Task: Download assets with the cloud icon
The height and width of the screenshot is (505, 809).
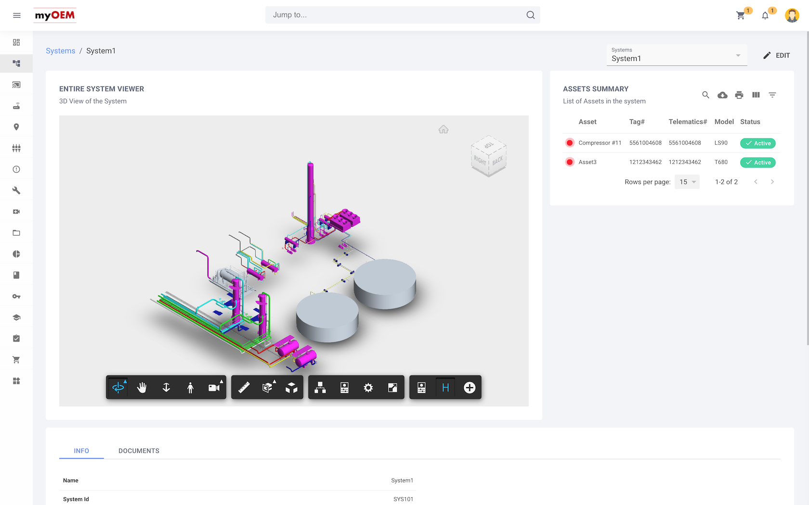Action: point(722,95)
